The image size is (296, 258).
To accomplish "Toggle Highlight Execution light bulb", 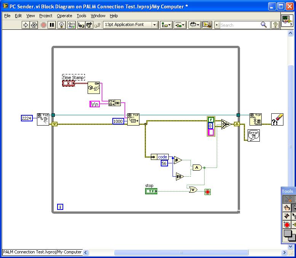I will (62, 25).
